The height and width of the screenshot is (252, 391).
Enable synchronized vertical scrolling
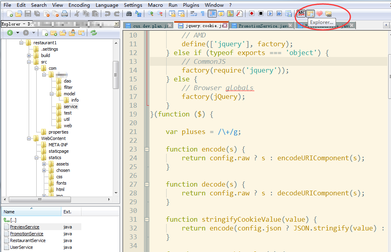172,13
